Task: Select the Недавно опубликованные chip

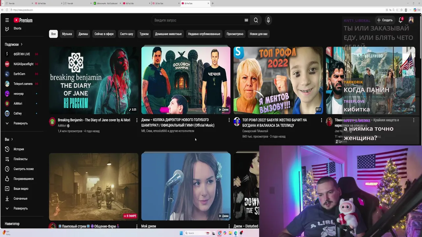Action: (x=204, y=34)
